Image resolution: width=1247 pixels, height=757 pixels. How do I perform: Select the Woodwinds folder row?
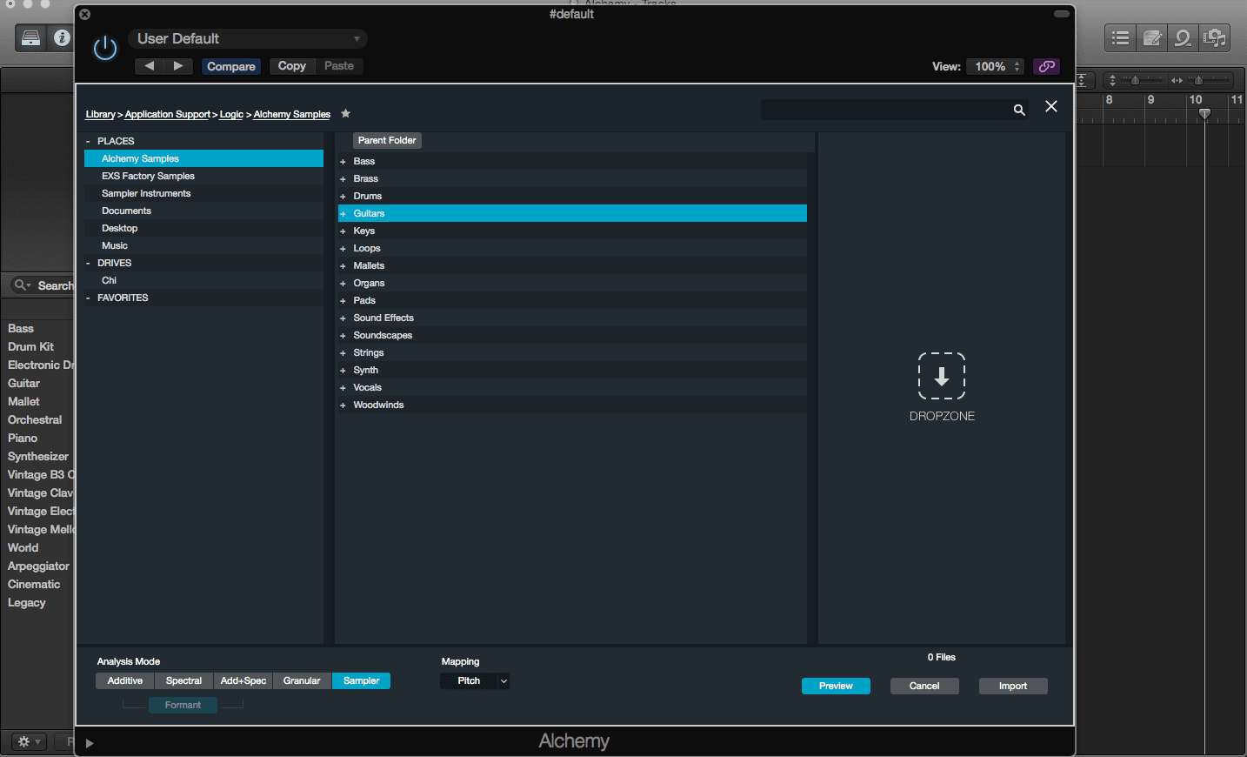point(572,405)
